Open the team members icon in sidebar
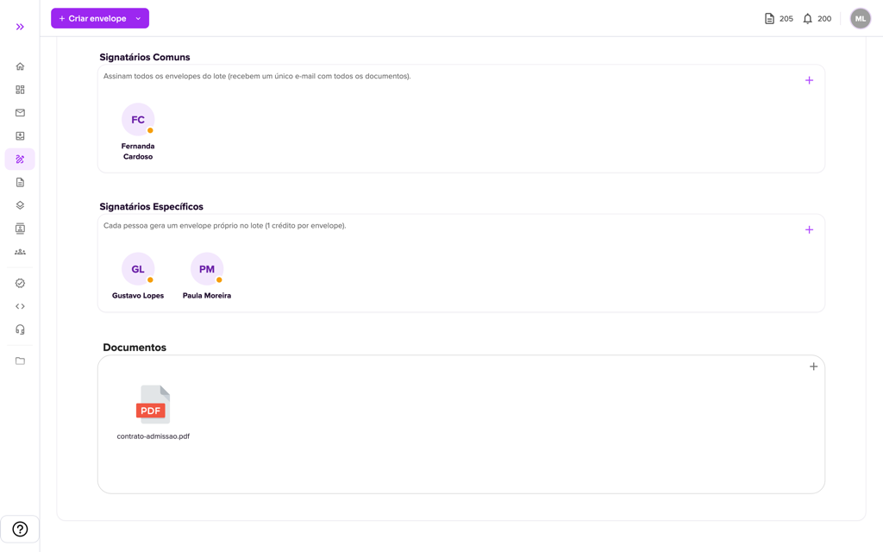 pos(20,252)
